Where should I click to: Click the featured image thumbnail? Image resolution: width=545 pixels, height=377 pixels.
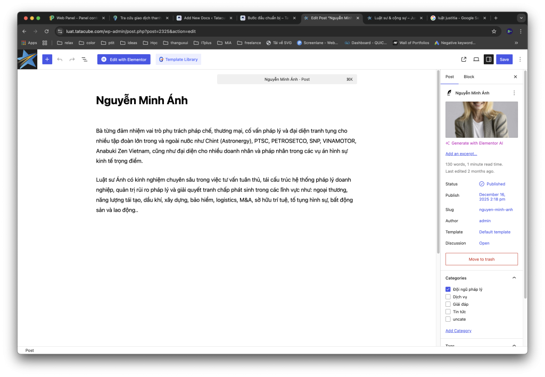481,120
